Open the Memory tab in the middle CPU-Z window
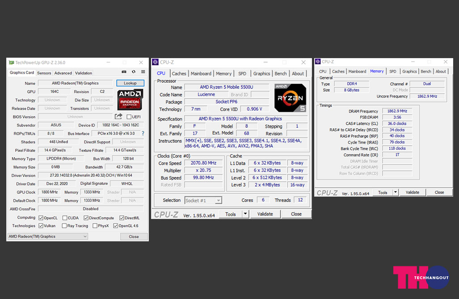459x299 pixels. [x=223, y=73]
